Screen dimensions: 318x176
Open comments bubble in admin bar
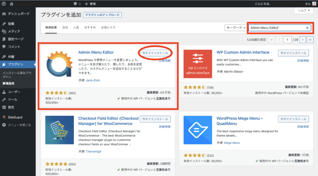pos(77,4)
